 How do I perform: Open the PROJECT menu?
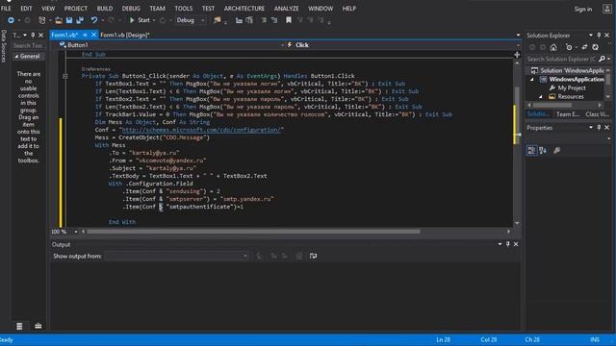[76, 9]
